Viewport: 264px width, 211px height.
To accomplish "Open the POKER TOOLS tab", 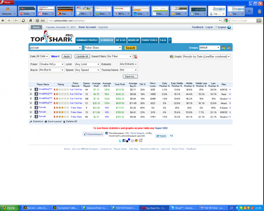I will pos(149,40).
